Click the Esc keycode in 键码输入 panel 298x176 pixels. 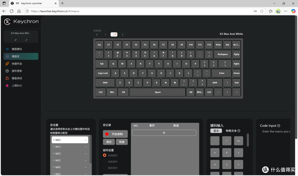238,141
